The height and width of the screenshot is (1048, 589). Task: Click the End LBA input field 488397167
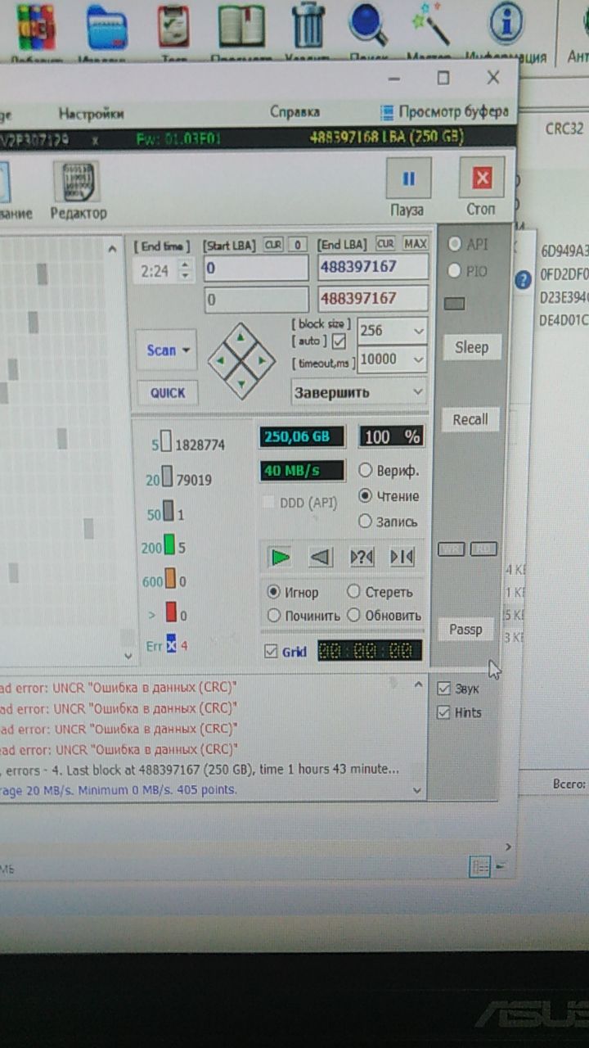click(x=373, y=267)
